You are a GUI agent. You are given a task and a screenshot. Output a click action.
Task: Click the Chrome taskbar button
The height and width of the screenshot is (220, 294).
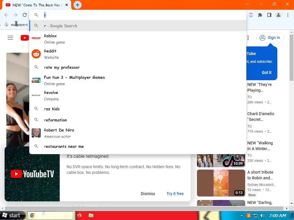pyautogui.click(x=50, y=215)
